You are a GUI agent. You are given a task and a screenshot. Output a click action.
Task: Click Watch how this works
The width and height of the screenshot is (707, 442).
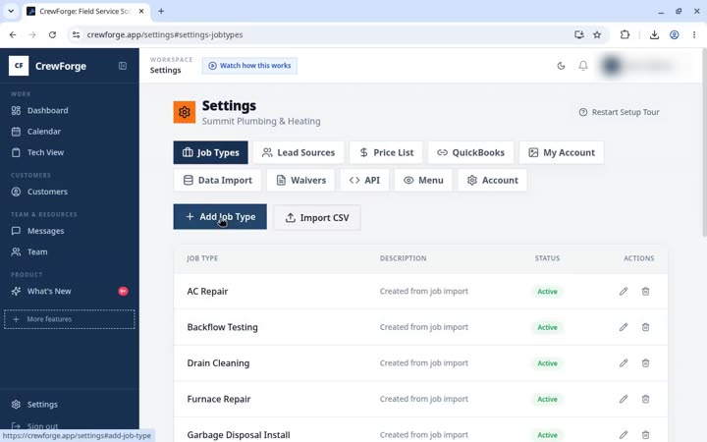249,66
